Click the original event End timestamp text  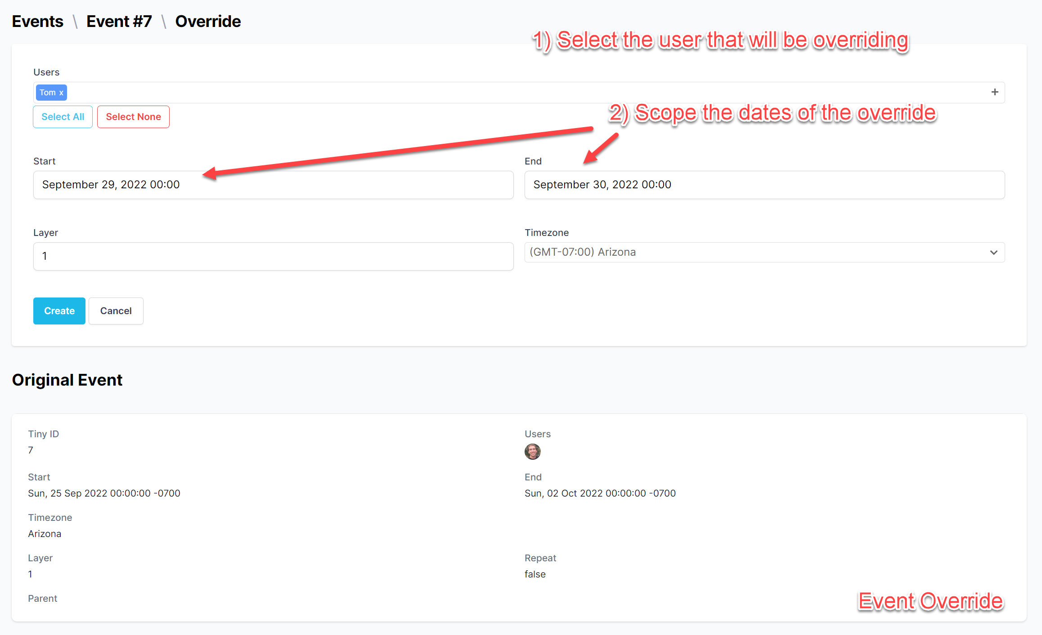pos(600,493)
